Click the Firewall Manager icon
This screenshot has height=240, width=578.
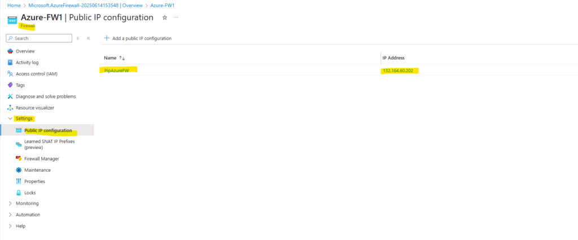coord(19,159)
